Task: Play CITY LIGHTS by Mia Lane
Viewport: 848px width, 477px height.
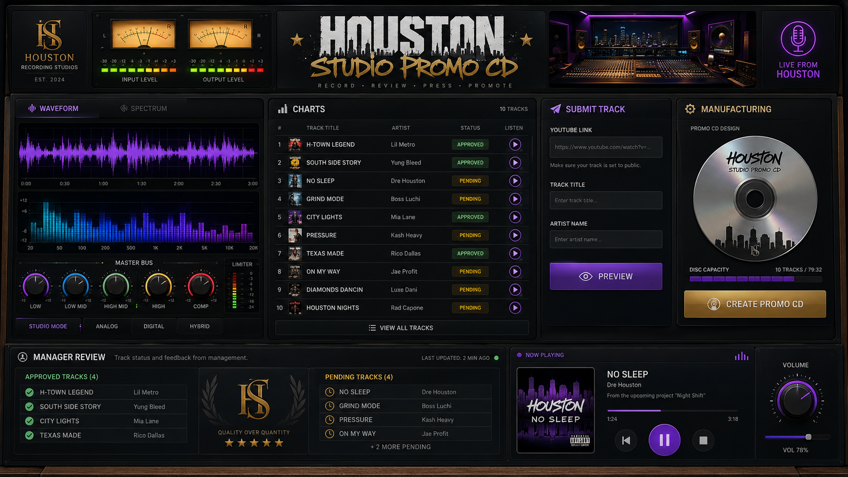Action: 515,217
